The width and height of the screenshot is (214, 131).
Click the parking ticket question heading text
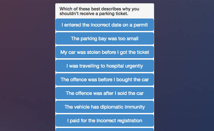[x=99, y=11]
